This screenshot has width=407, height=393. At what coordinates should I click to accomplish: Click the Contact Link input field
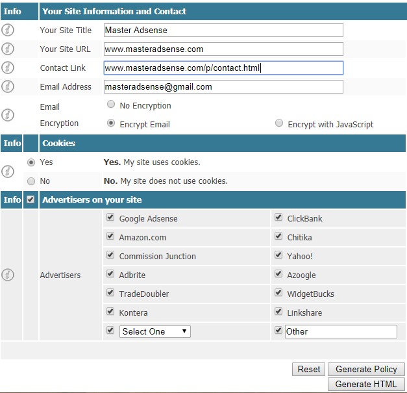(223, 68)
